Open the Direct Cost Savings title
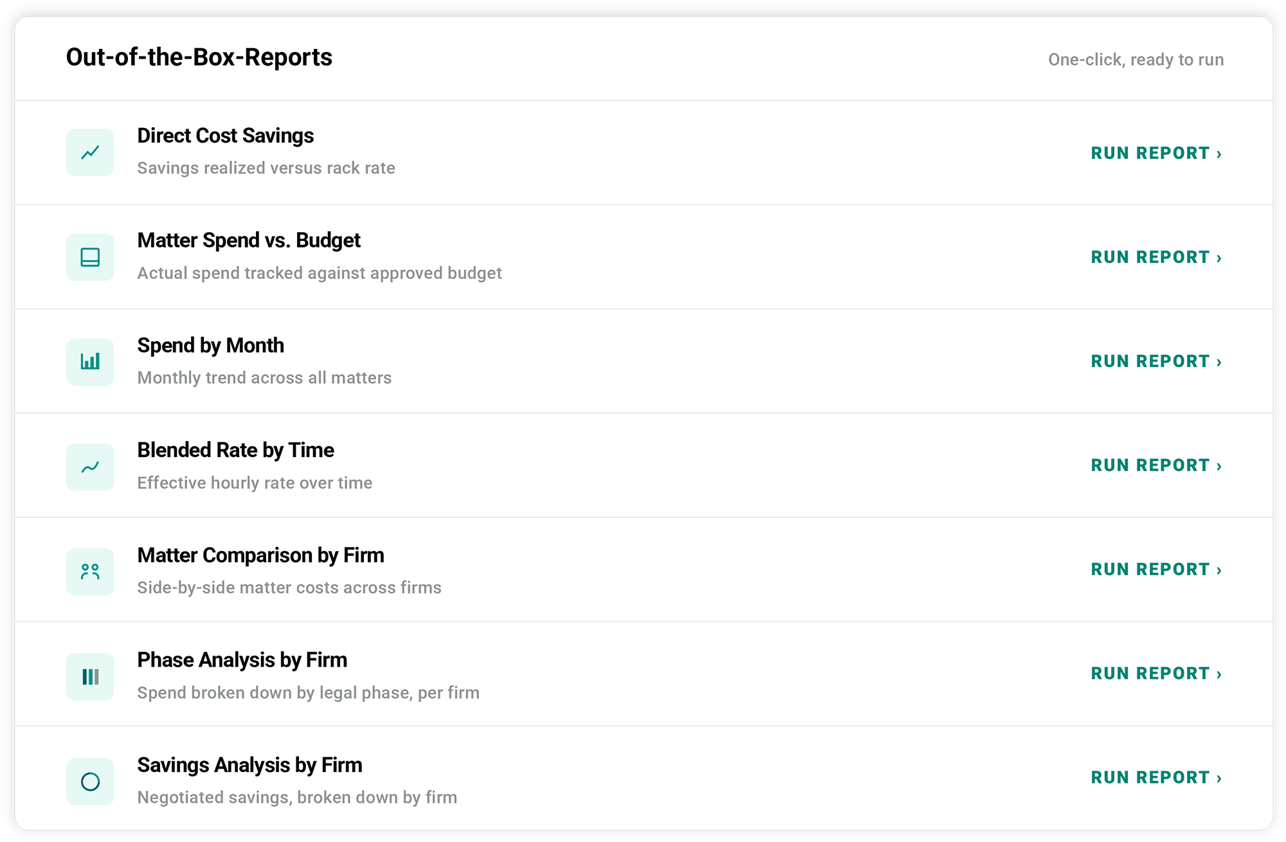This screenshot has height=842, width=1286. click(226, 136)
